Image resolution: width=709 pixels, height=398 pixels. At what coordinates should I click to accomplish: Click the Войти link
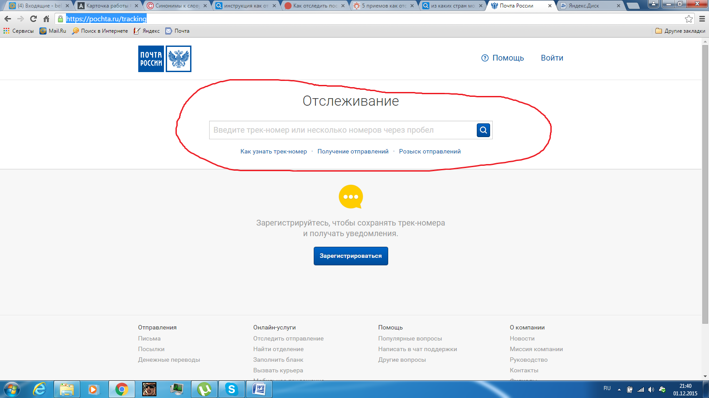tap(552, 58)
